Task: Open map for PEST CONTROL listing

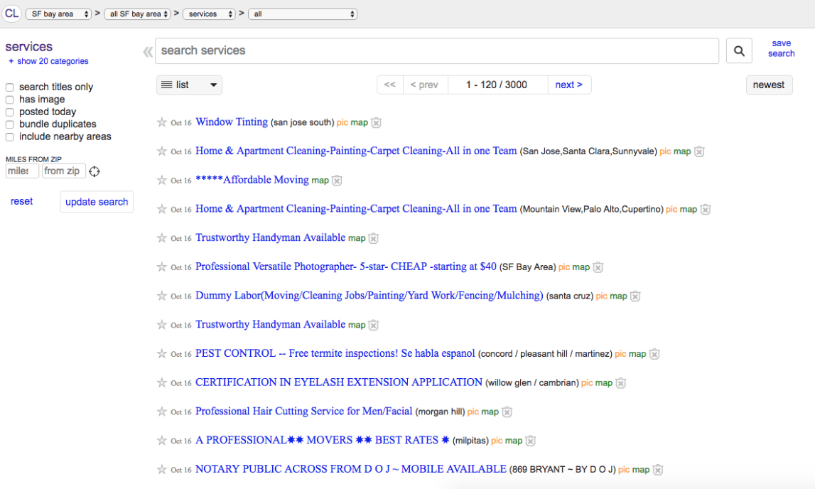Action: pyautogui.click(x=637, y=354)
